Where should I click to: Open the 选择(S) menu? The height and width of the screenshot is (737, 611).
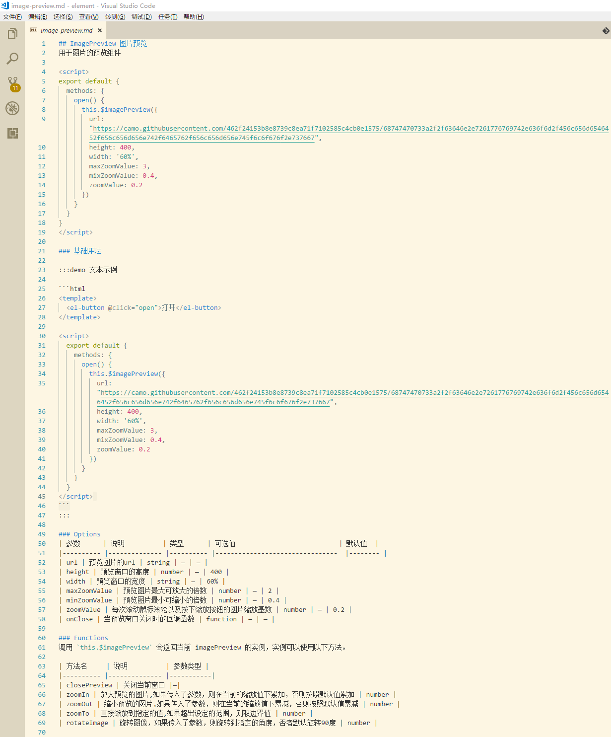(63, 17)
